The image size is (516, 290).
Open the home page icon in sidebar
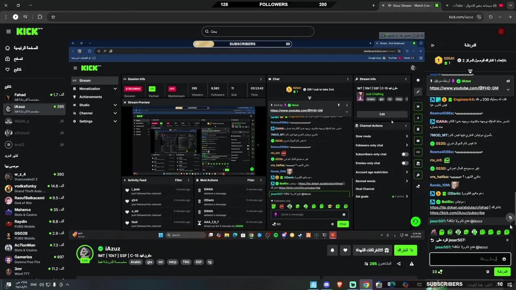coord(8,48)
